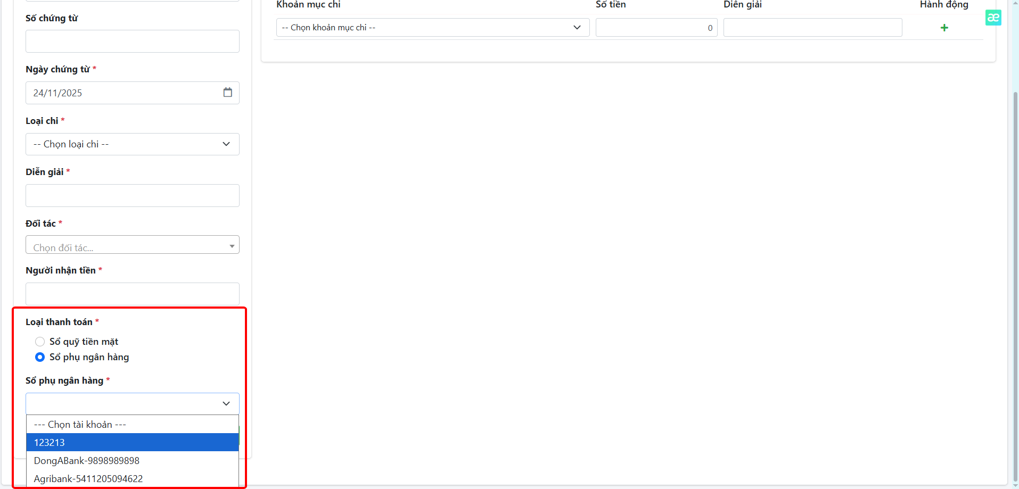Focus the Diễn giải field in expense table row
Image resolution: width=1019 pixels, height=489 pixels.
point(812,28)
